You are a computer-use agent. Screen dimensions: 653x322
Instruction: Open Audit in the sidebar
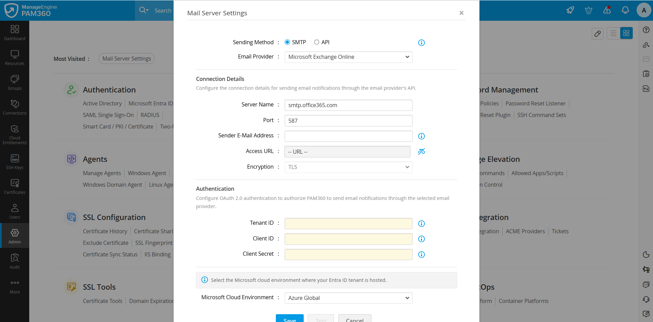(15, 261)
